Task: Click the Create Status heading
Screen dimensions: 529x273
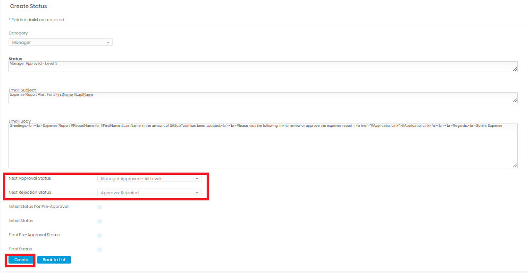Action: coord(29,6)
